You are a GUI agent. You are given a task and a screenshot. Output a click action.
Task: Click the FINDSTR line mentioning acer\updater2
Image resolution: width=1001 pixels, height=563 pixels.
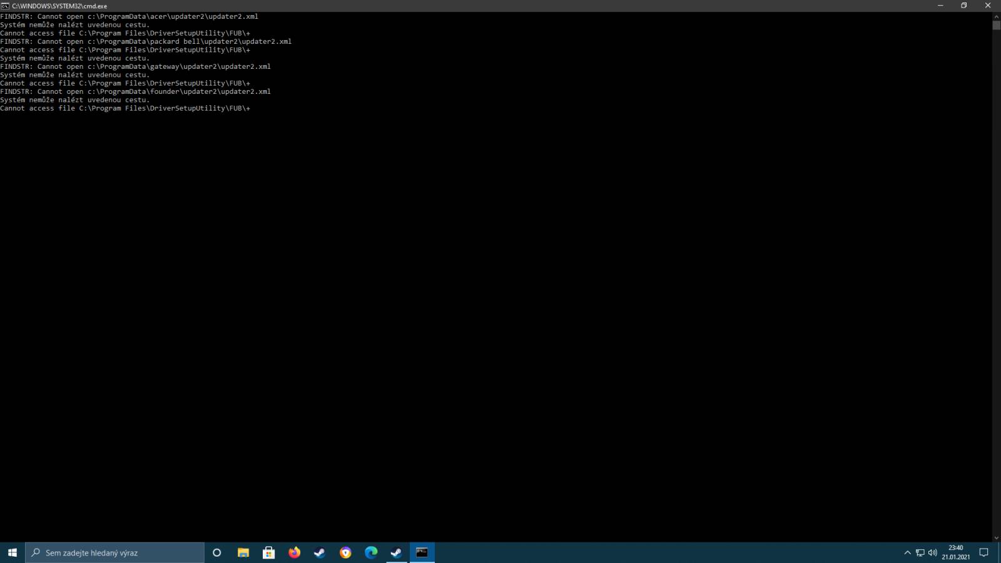click(x=129, y=16)
